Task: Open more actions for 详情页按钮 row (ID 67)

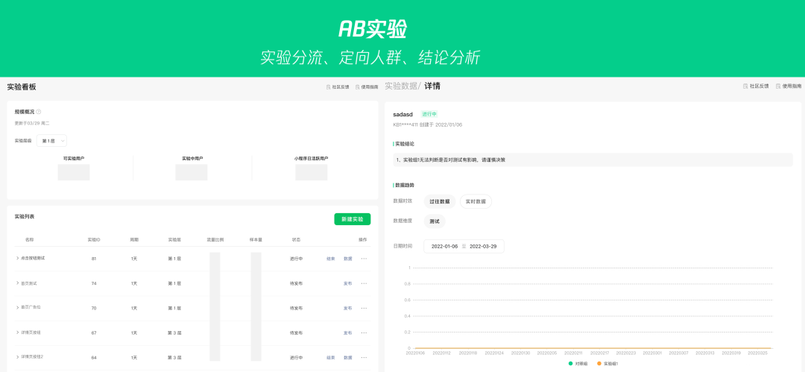Action: [364, 332]
